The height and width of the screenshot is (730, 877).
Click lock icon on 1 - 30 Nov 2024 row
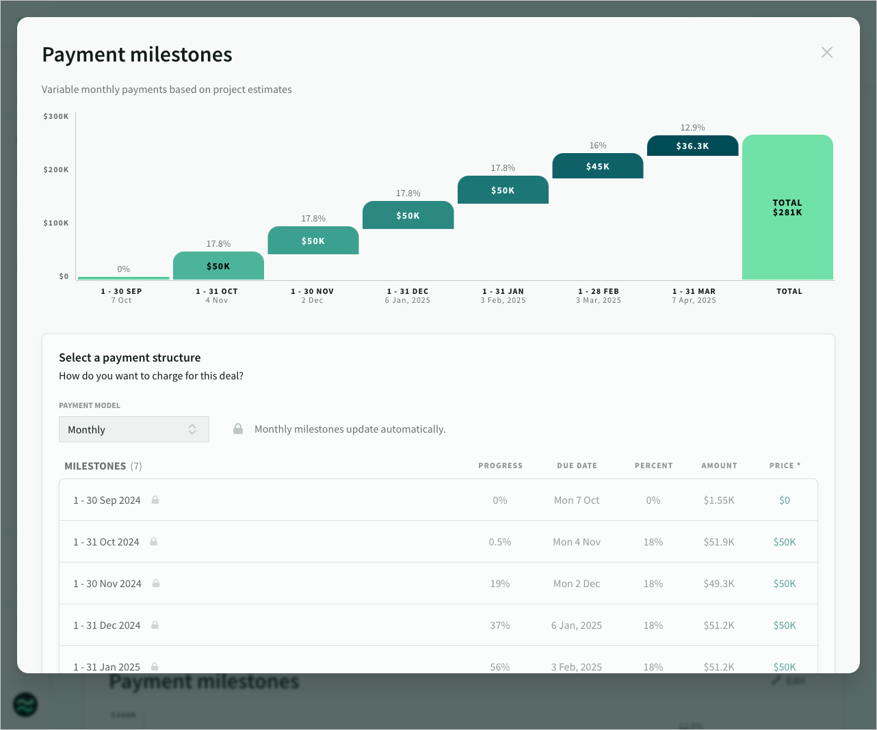coord(156,583)
